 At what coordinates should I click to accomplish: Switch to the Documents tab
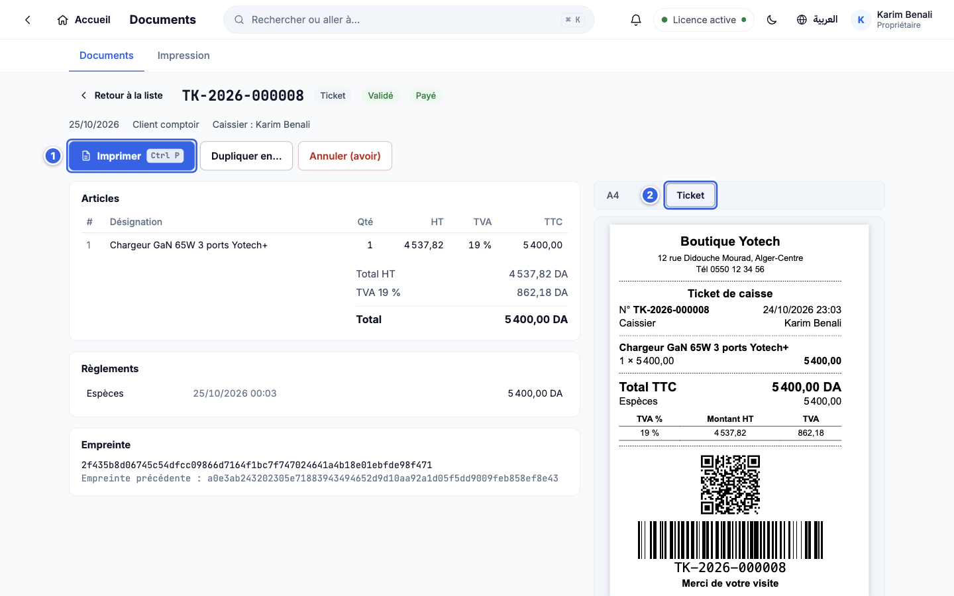[x=107, y=56]
